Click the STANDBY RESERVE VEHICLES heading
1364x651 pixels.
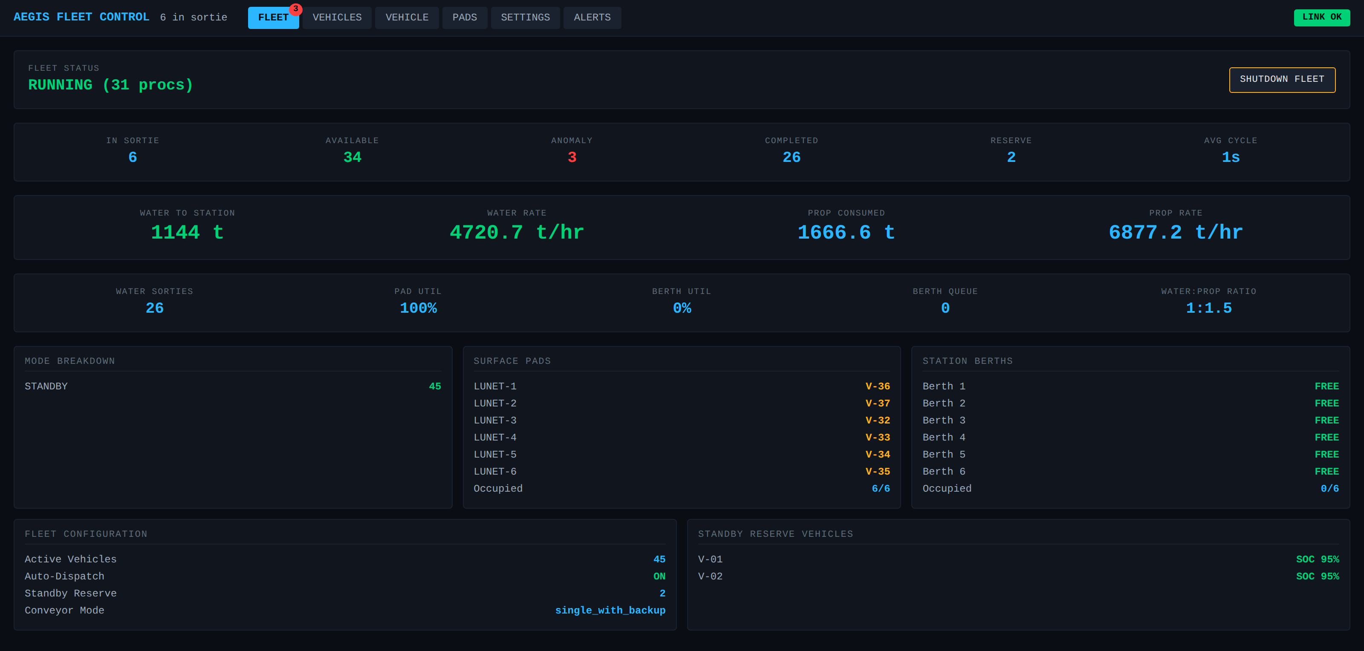pos(775,534)
